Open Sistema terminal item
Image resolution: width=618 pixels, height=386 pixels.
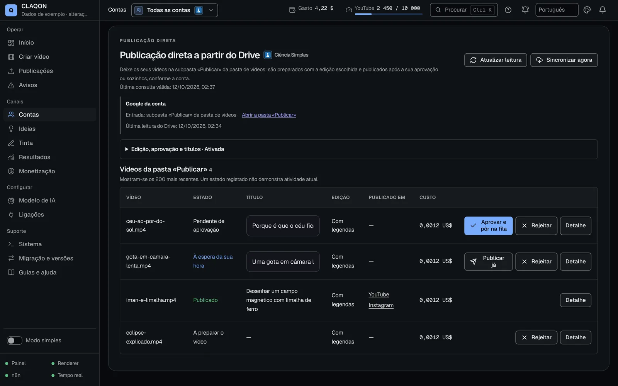(49, 244)
